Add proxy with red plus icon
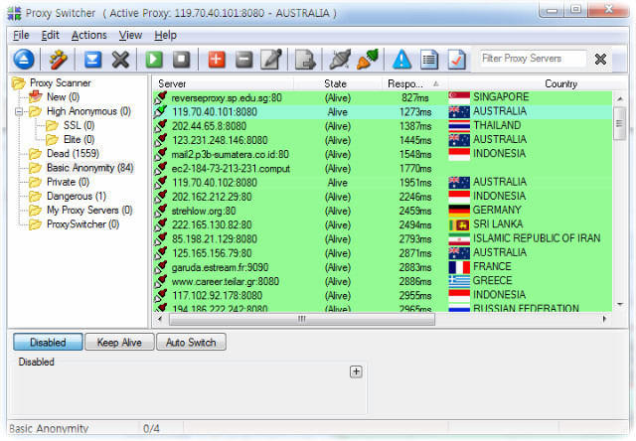The width and height of the screenshot is (636, 441). 217,60
